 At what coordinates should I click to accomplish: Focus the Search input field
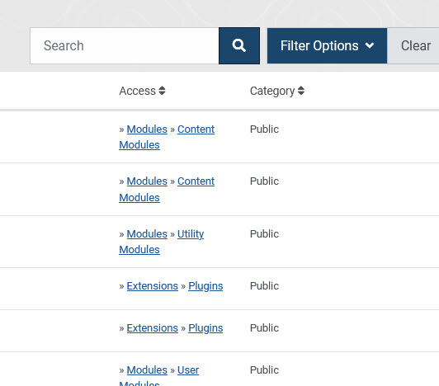125,45
